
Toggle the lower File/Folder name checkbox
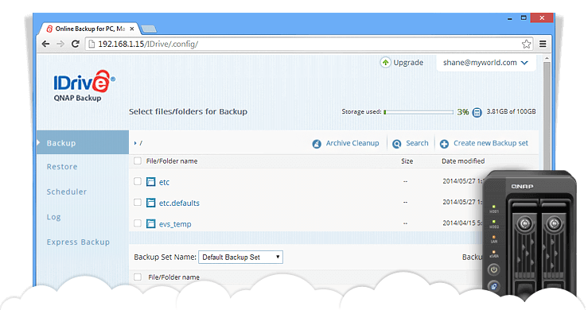pos(138,277)
